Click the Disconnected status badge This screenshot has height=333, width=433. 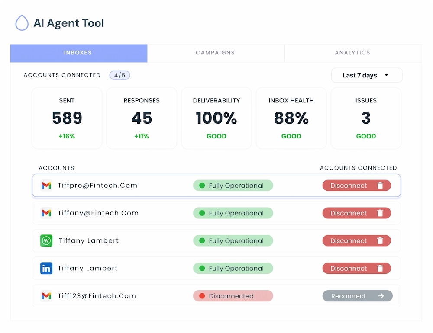(233, 296)
